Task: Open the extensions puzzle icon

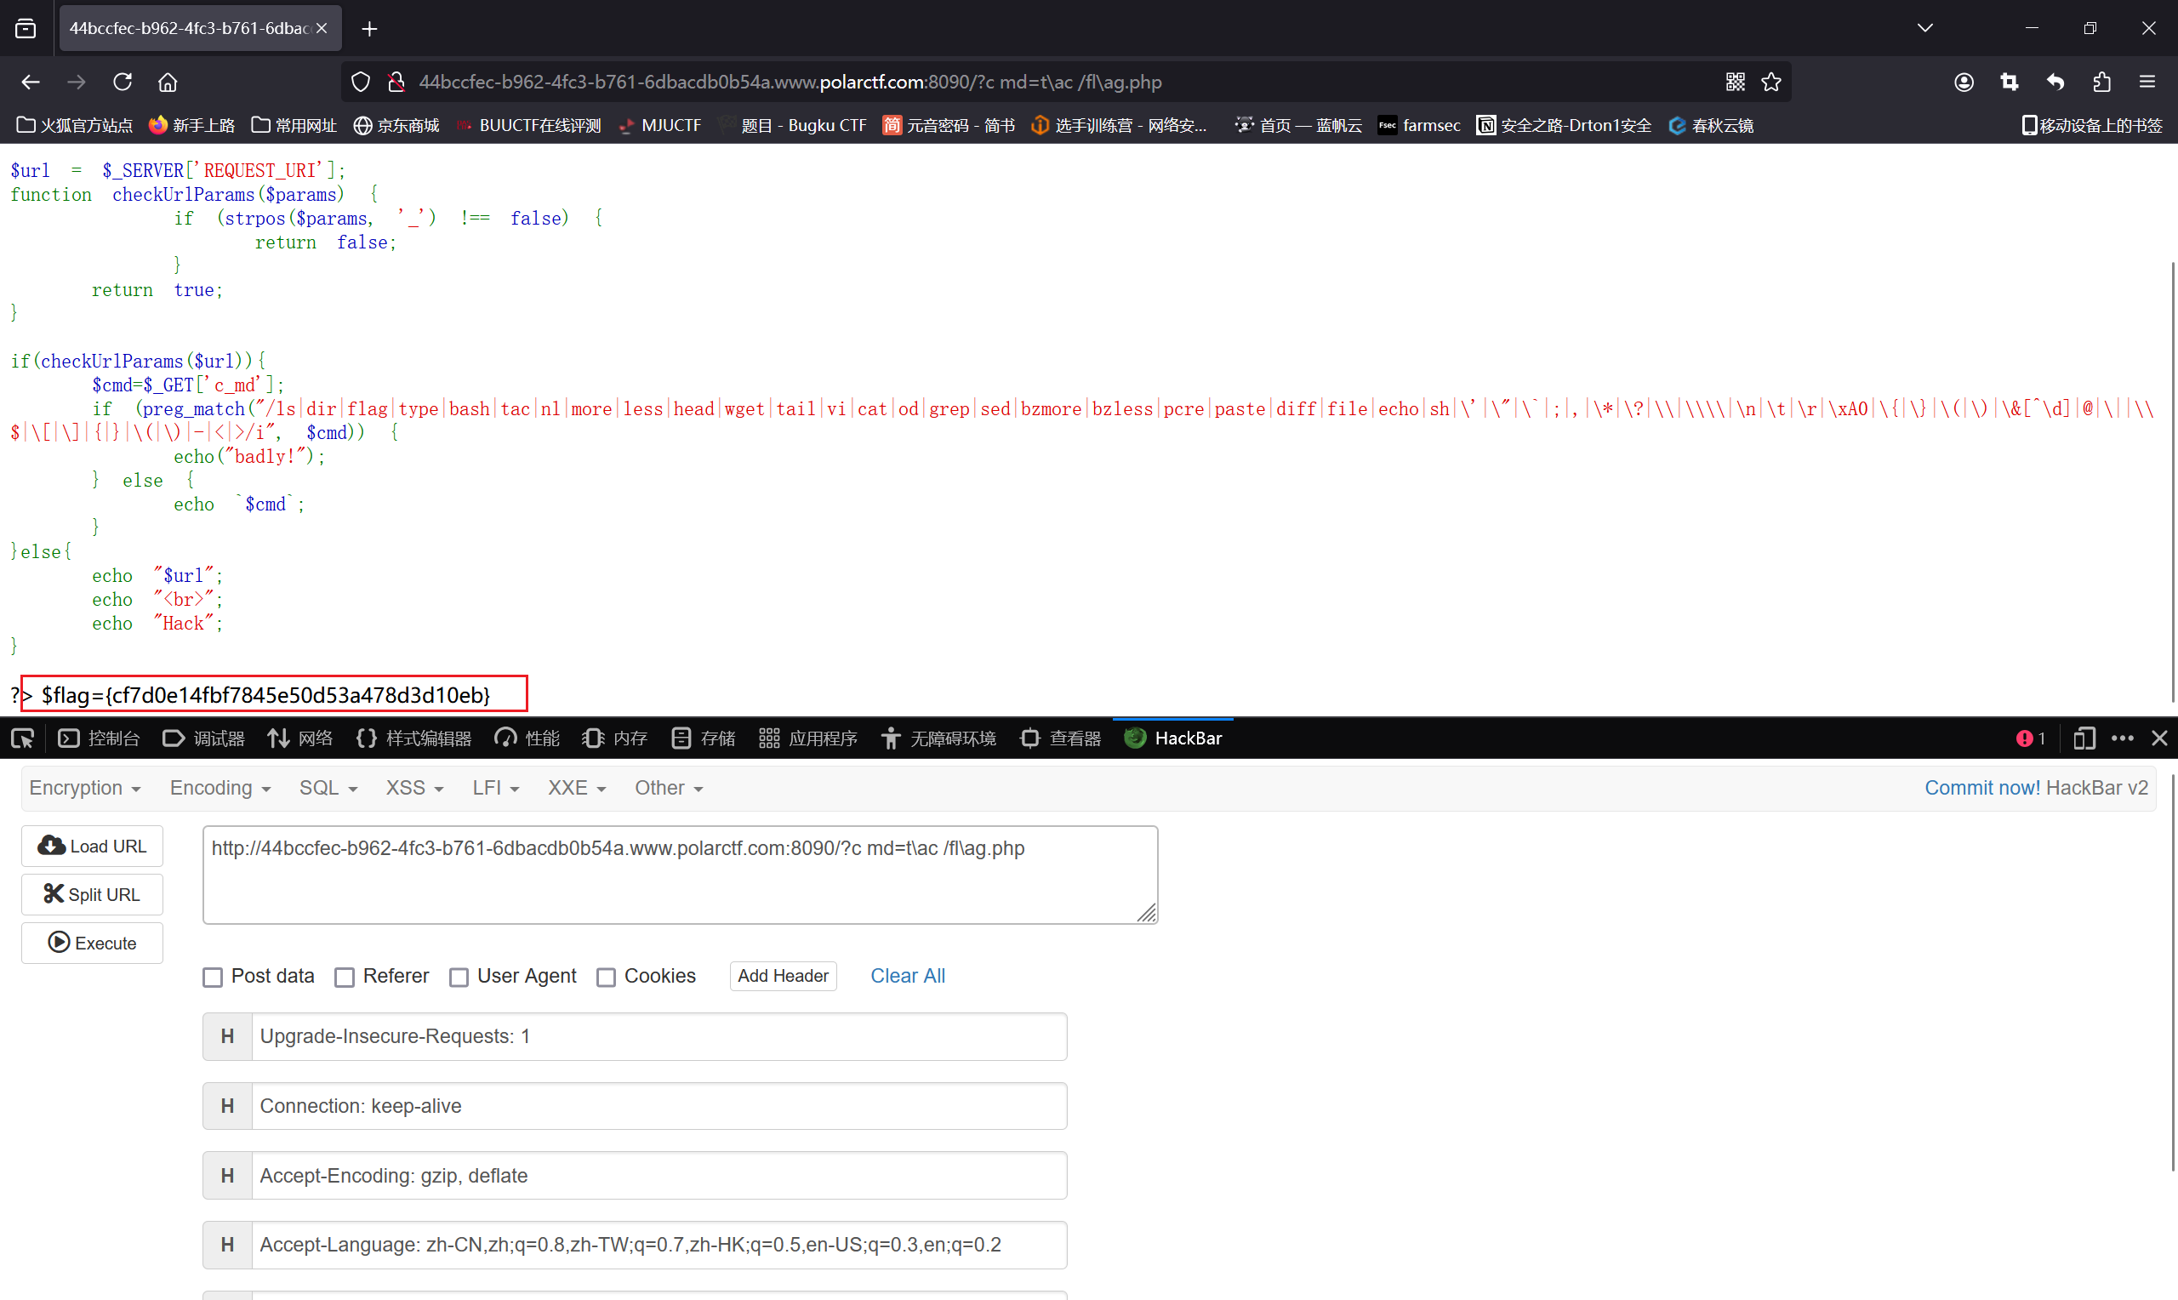Action: [2101, 82]
